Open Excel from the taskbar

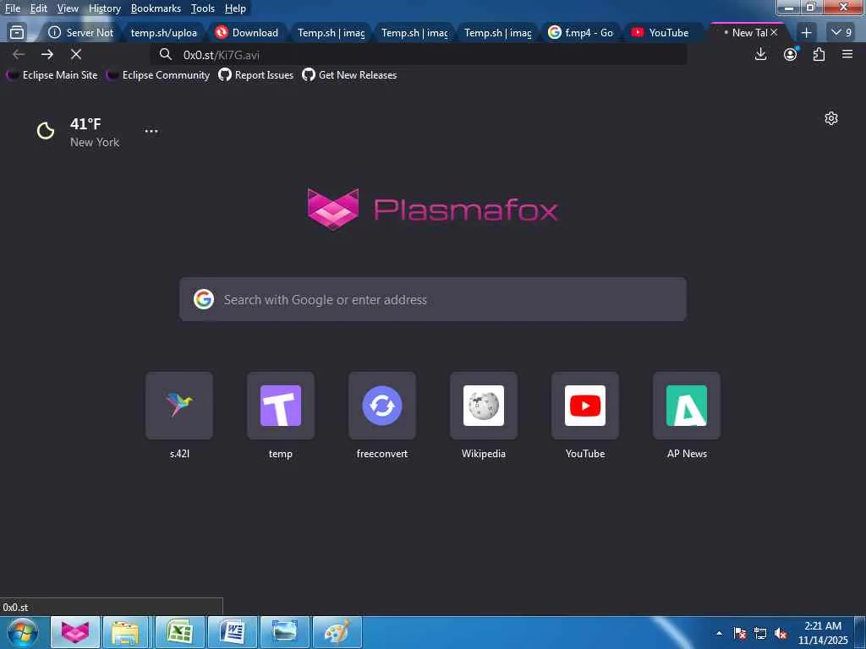coord(179,632)
